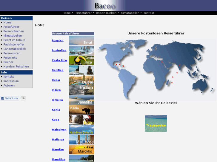Click the DomRep banner image
Screen dimensions: 217x162
(x=81, y=70)
